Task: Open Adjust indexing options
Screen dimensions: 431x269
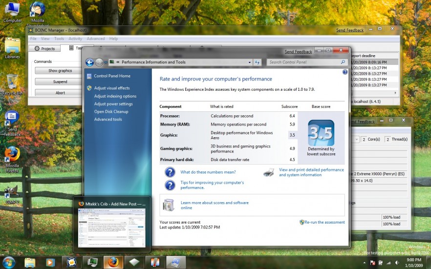Action: point(115,96)
